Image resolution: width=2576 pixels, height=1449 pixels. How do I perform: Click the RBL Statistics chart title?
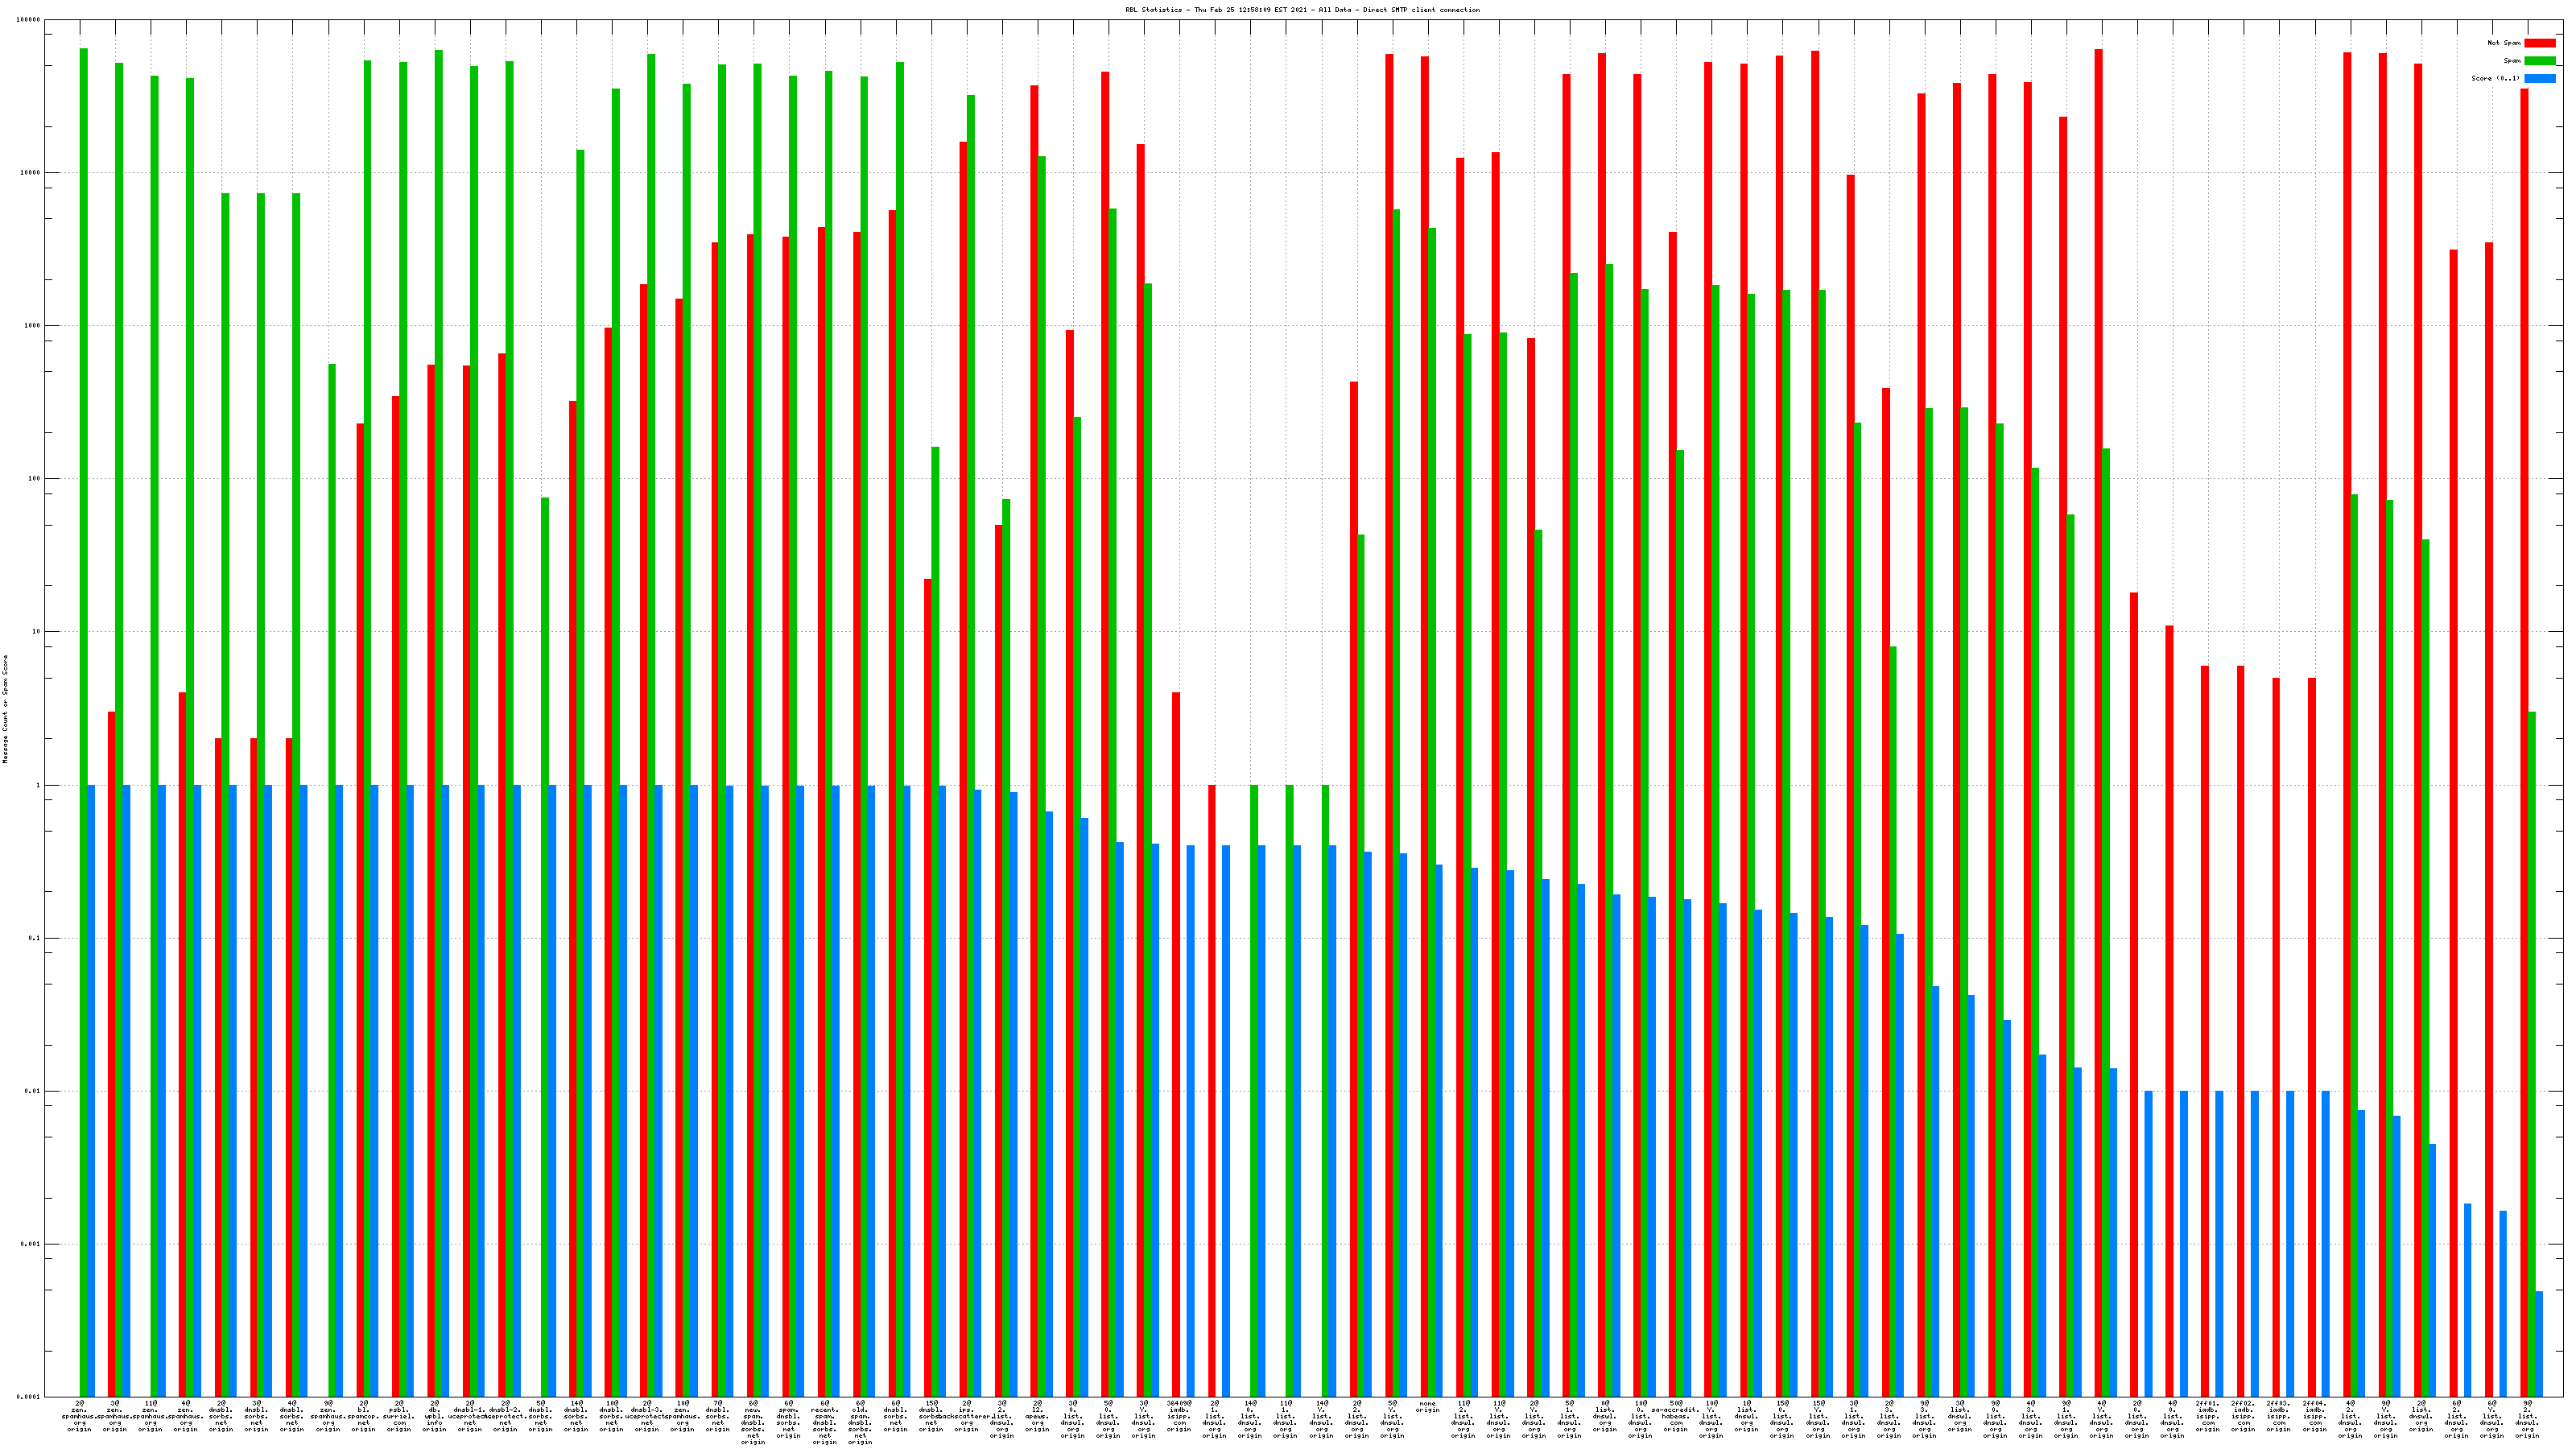[1302, 10]
